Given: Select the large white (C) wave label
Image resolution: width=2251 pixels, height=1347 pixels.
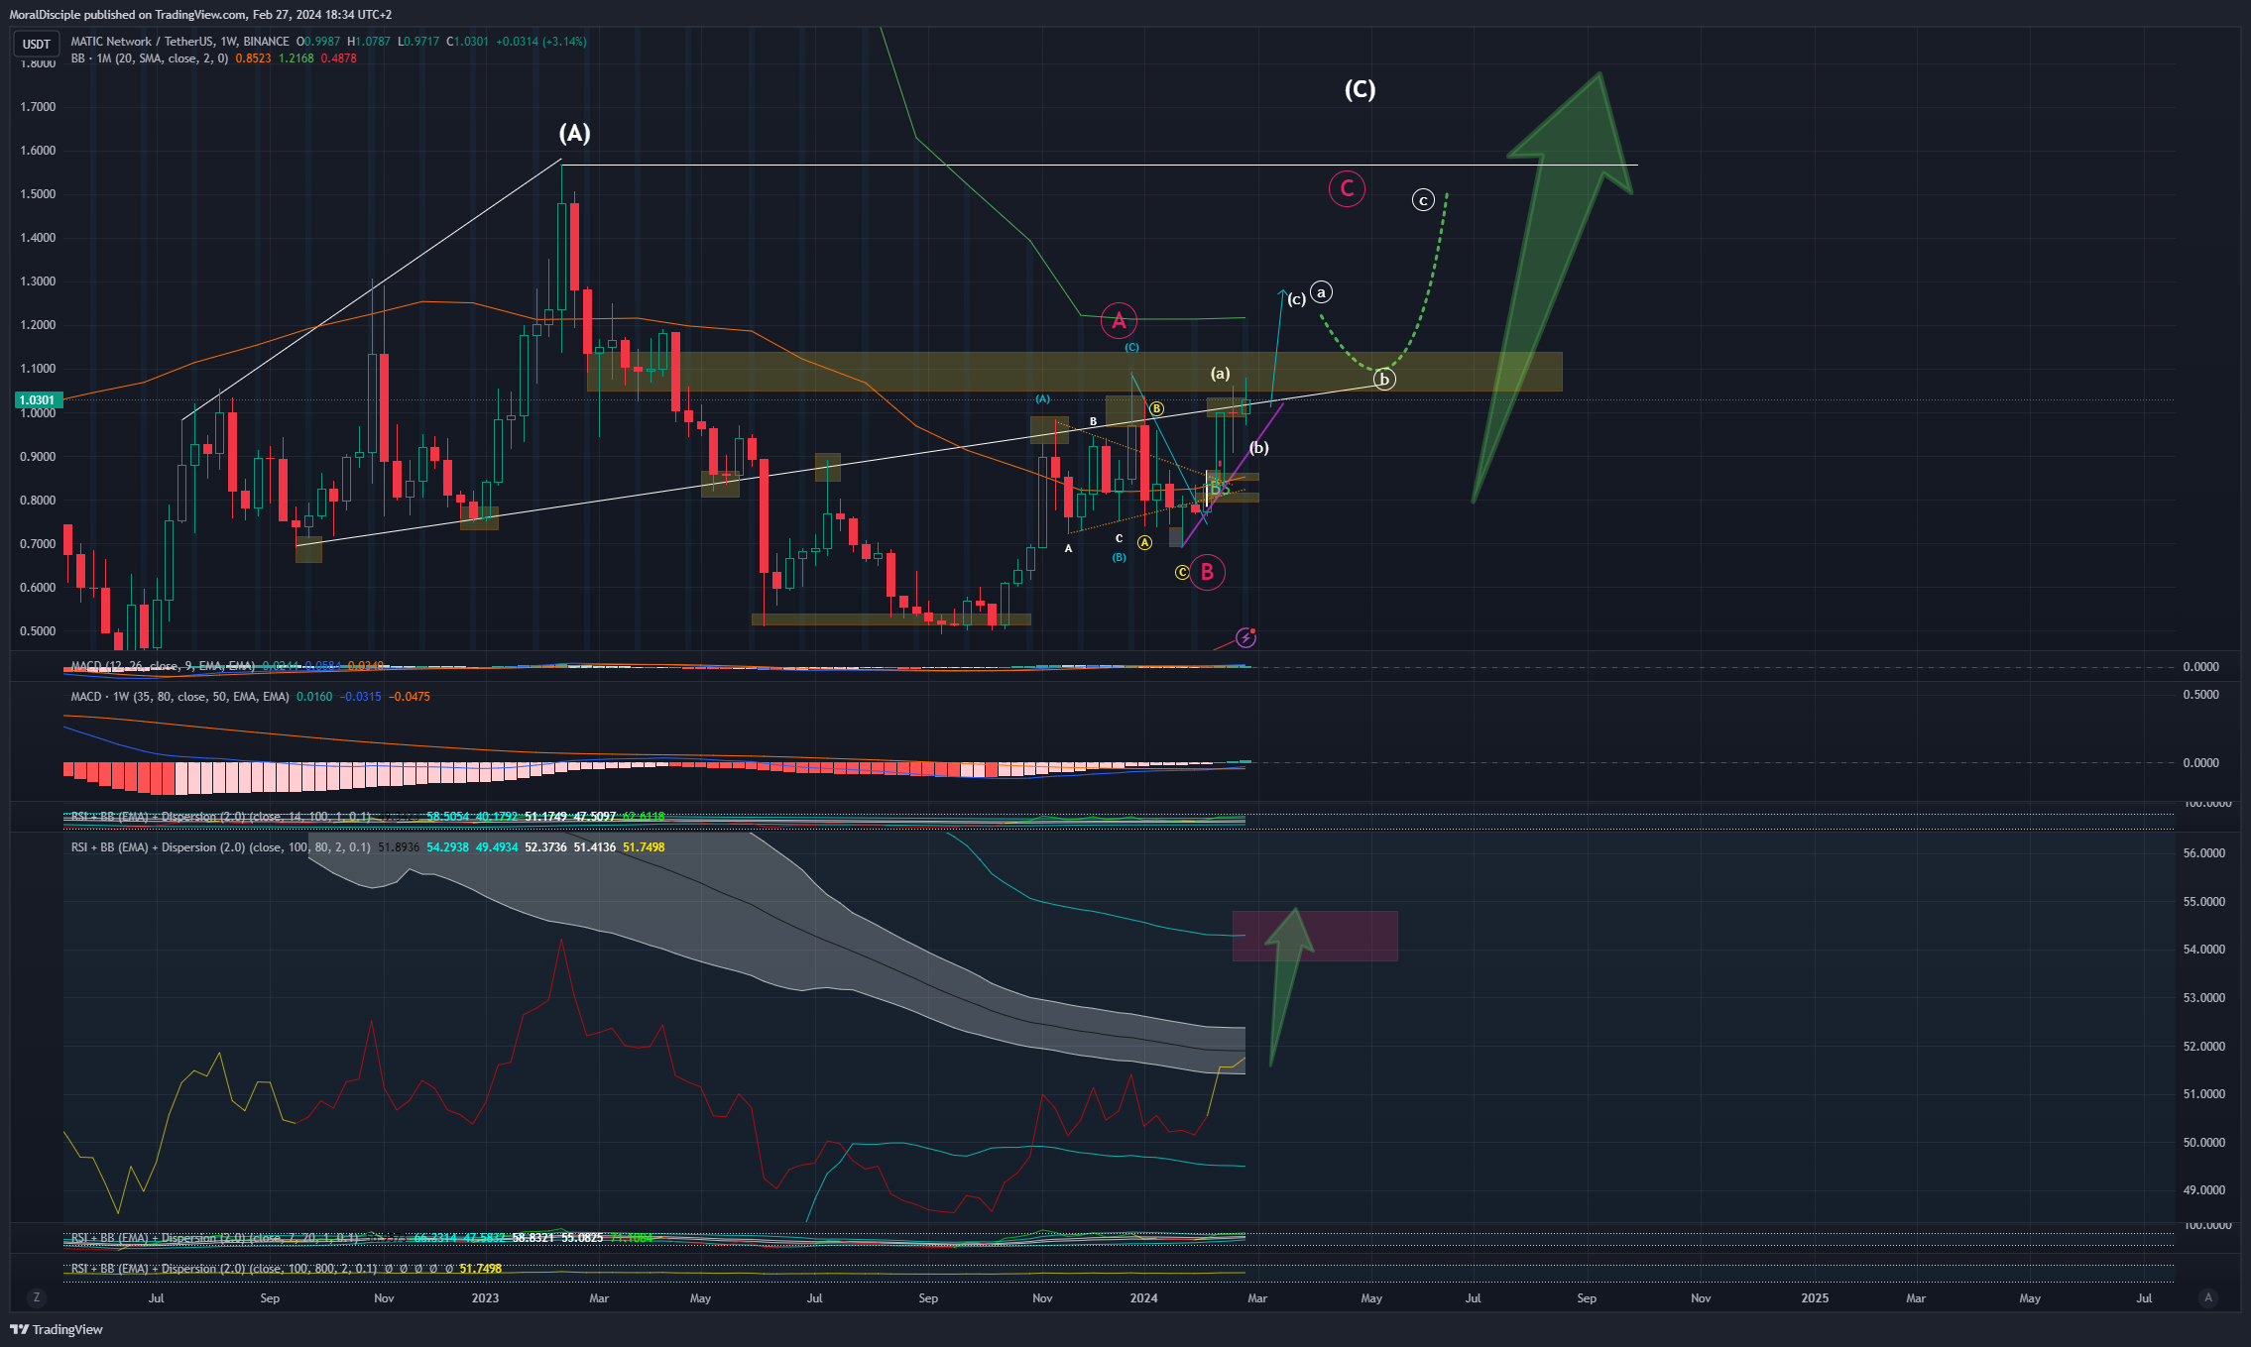Looking at the screenshot, I should click(1360, 90).
